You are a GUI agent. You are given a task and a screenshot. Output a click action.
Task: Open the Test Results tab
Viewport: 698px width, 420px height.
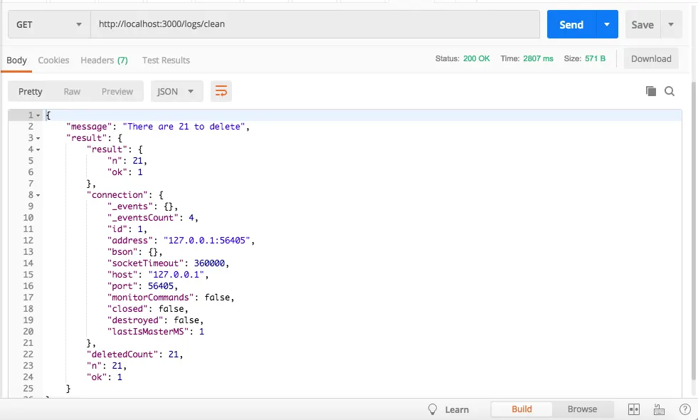coord(166,60)
